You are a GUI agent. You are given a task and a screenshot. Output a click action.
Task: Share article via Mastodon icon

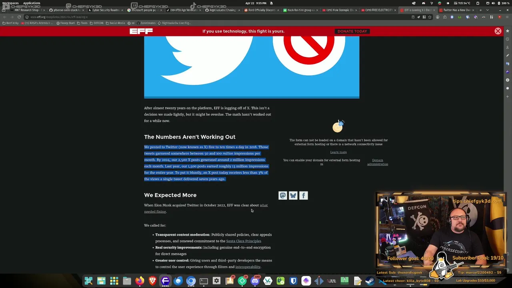coord(283,196)
